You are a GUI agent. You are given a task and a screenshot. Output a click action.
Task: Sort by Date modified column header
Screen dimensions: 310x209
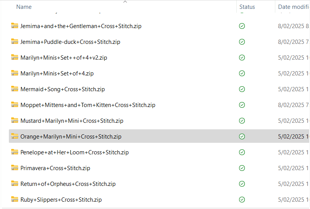click(293, 7)
